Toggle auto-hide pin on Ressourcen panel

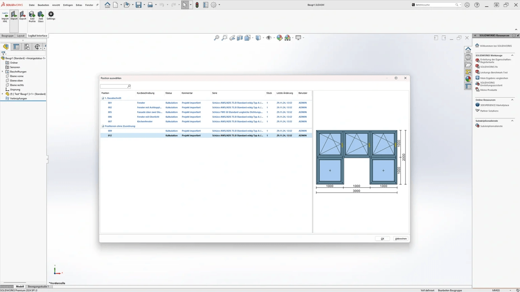[x=518, y=36]
